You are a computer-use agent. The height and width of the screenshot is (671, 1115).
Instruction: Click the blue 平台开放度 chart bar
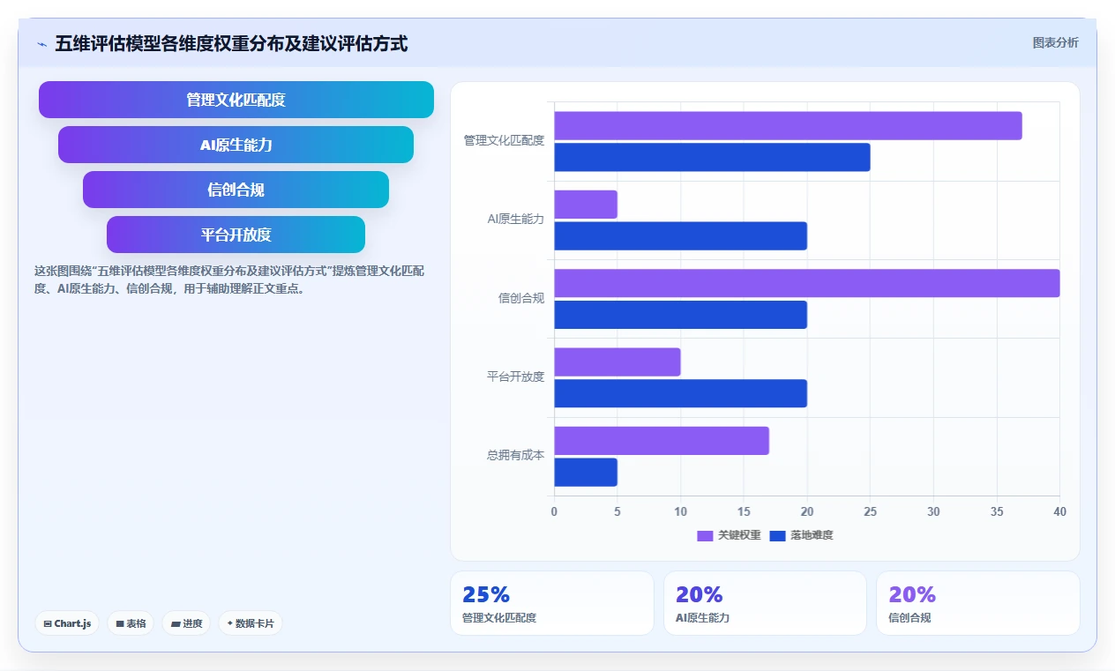point(680,393)
